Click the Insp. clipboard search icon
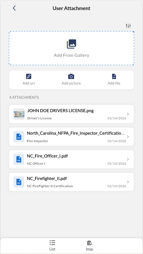The image size is (143, 254). [90, 243]
